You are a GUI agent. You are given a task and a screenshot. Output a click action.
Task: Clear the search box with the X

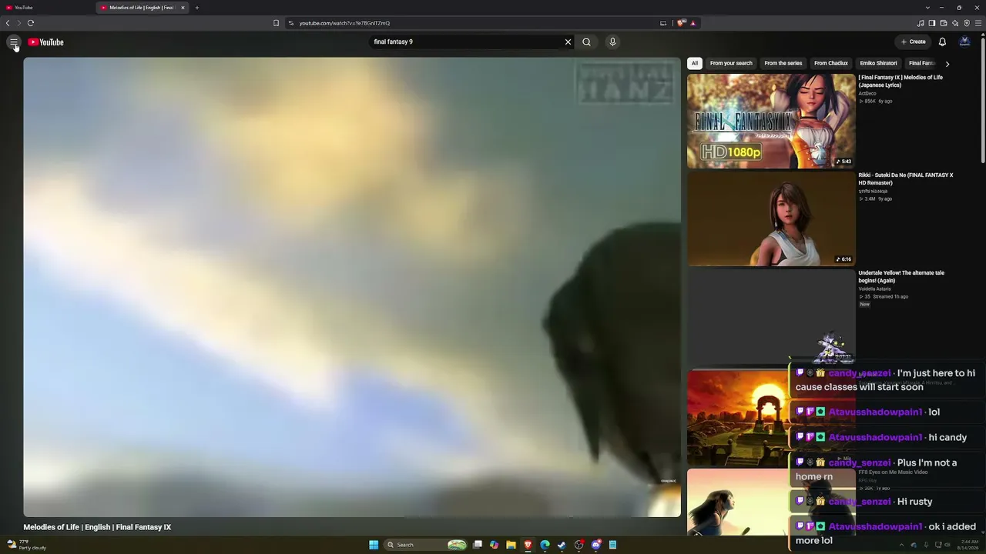click(x=568, y=42)
